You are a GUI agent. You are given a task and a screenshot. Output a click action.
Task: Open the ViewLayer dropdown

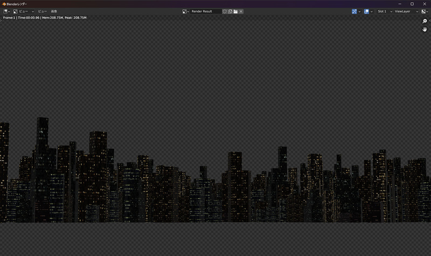click(406, 11)
